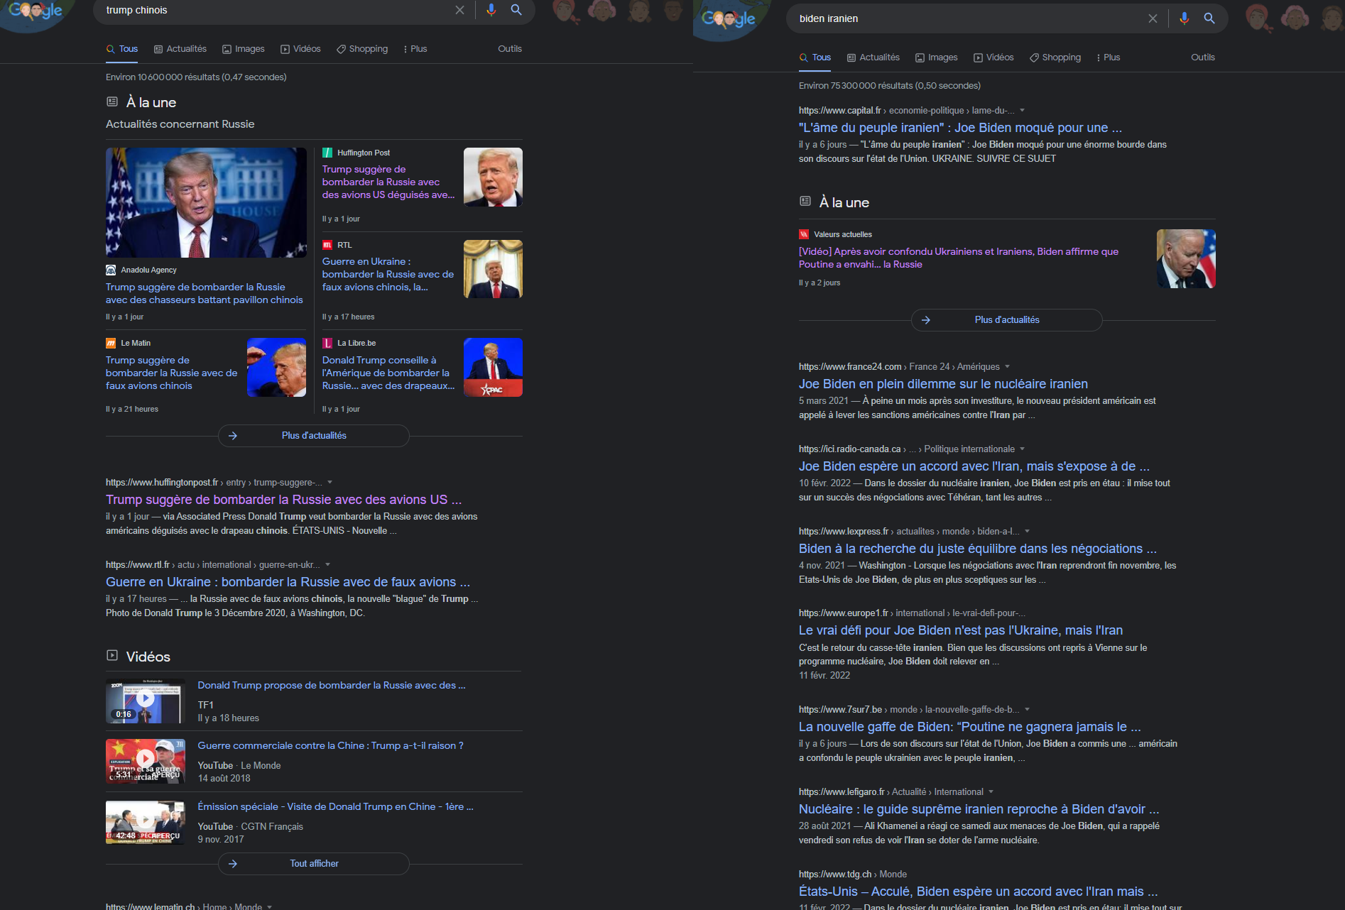The image size is (1345, 910).
Task: Select the Vidéos tab in the left window
Action: tap(300, 49)
